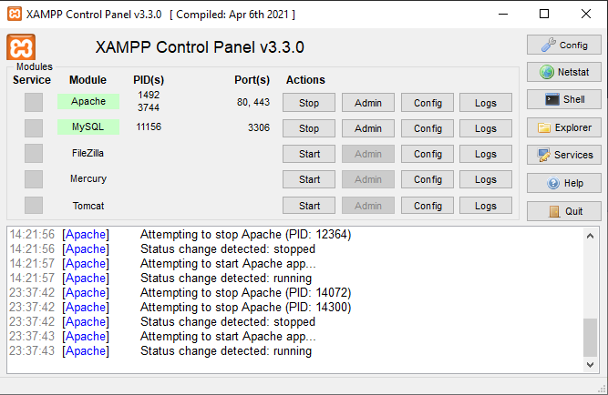
Task: Open FileZilla Config options
Action: [x=428, y=154]
